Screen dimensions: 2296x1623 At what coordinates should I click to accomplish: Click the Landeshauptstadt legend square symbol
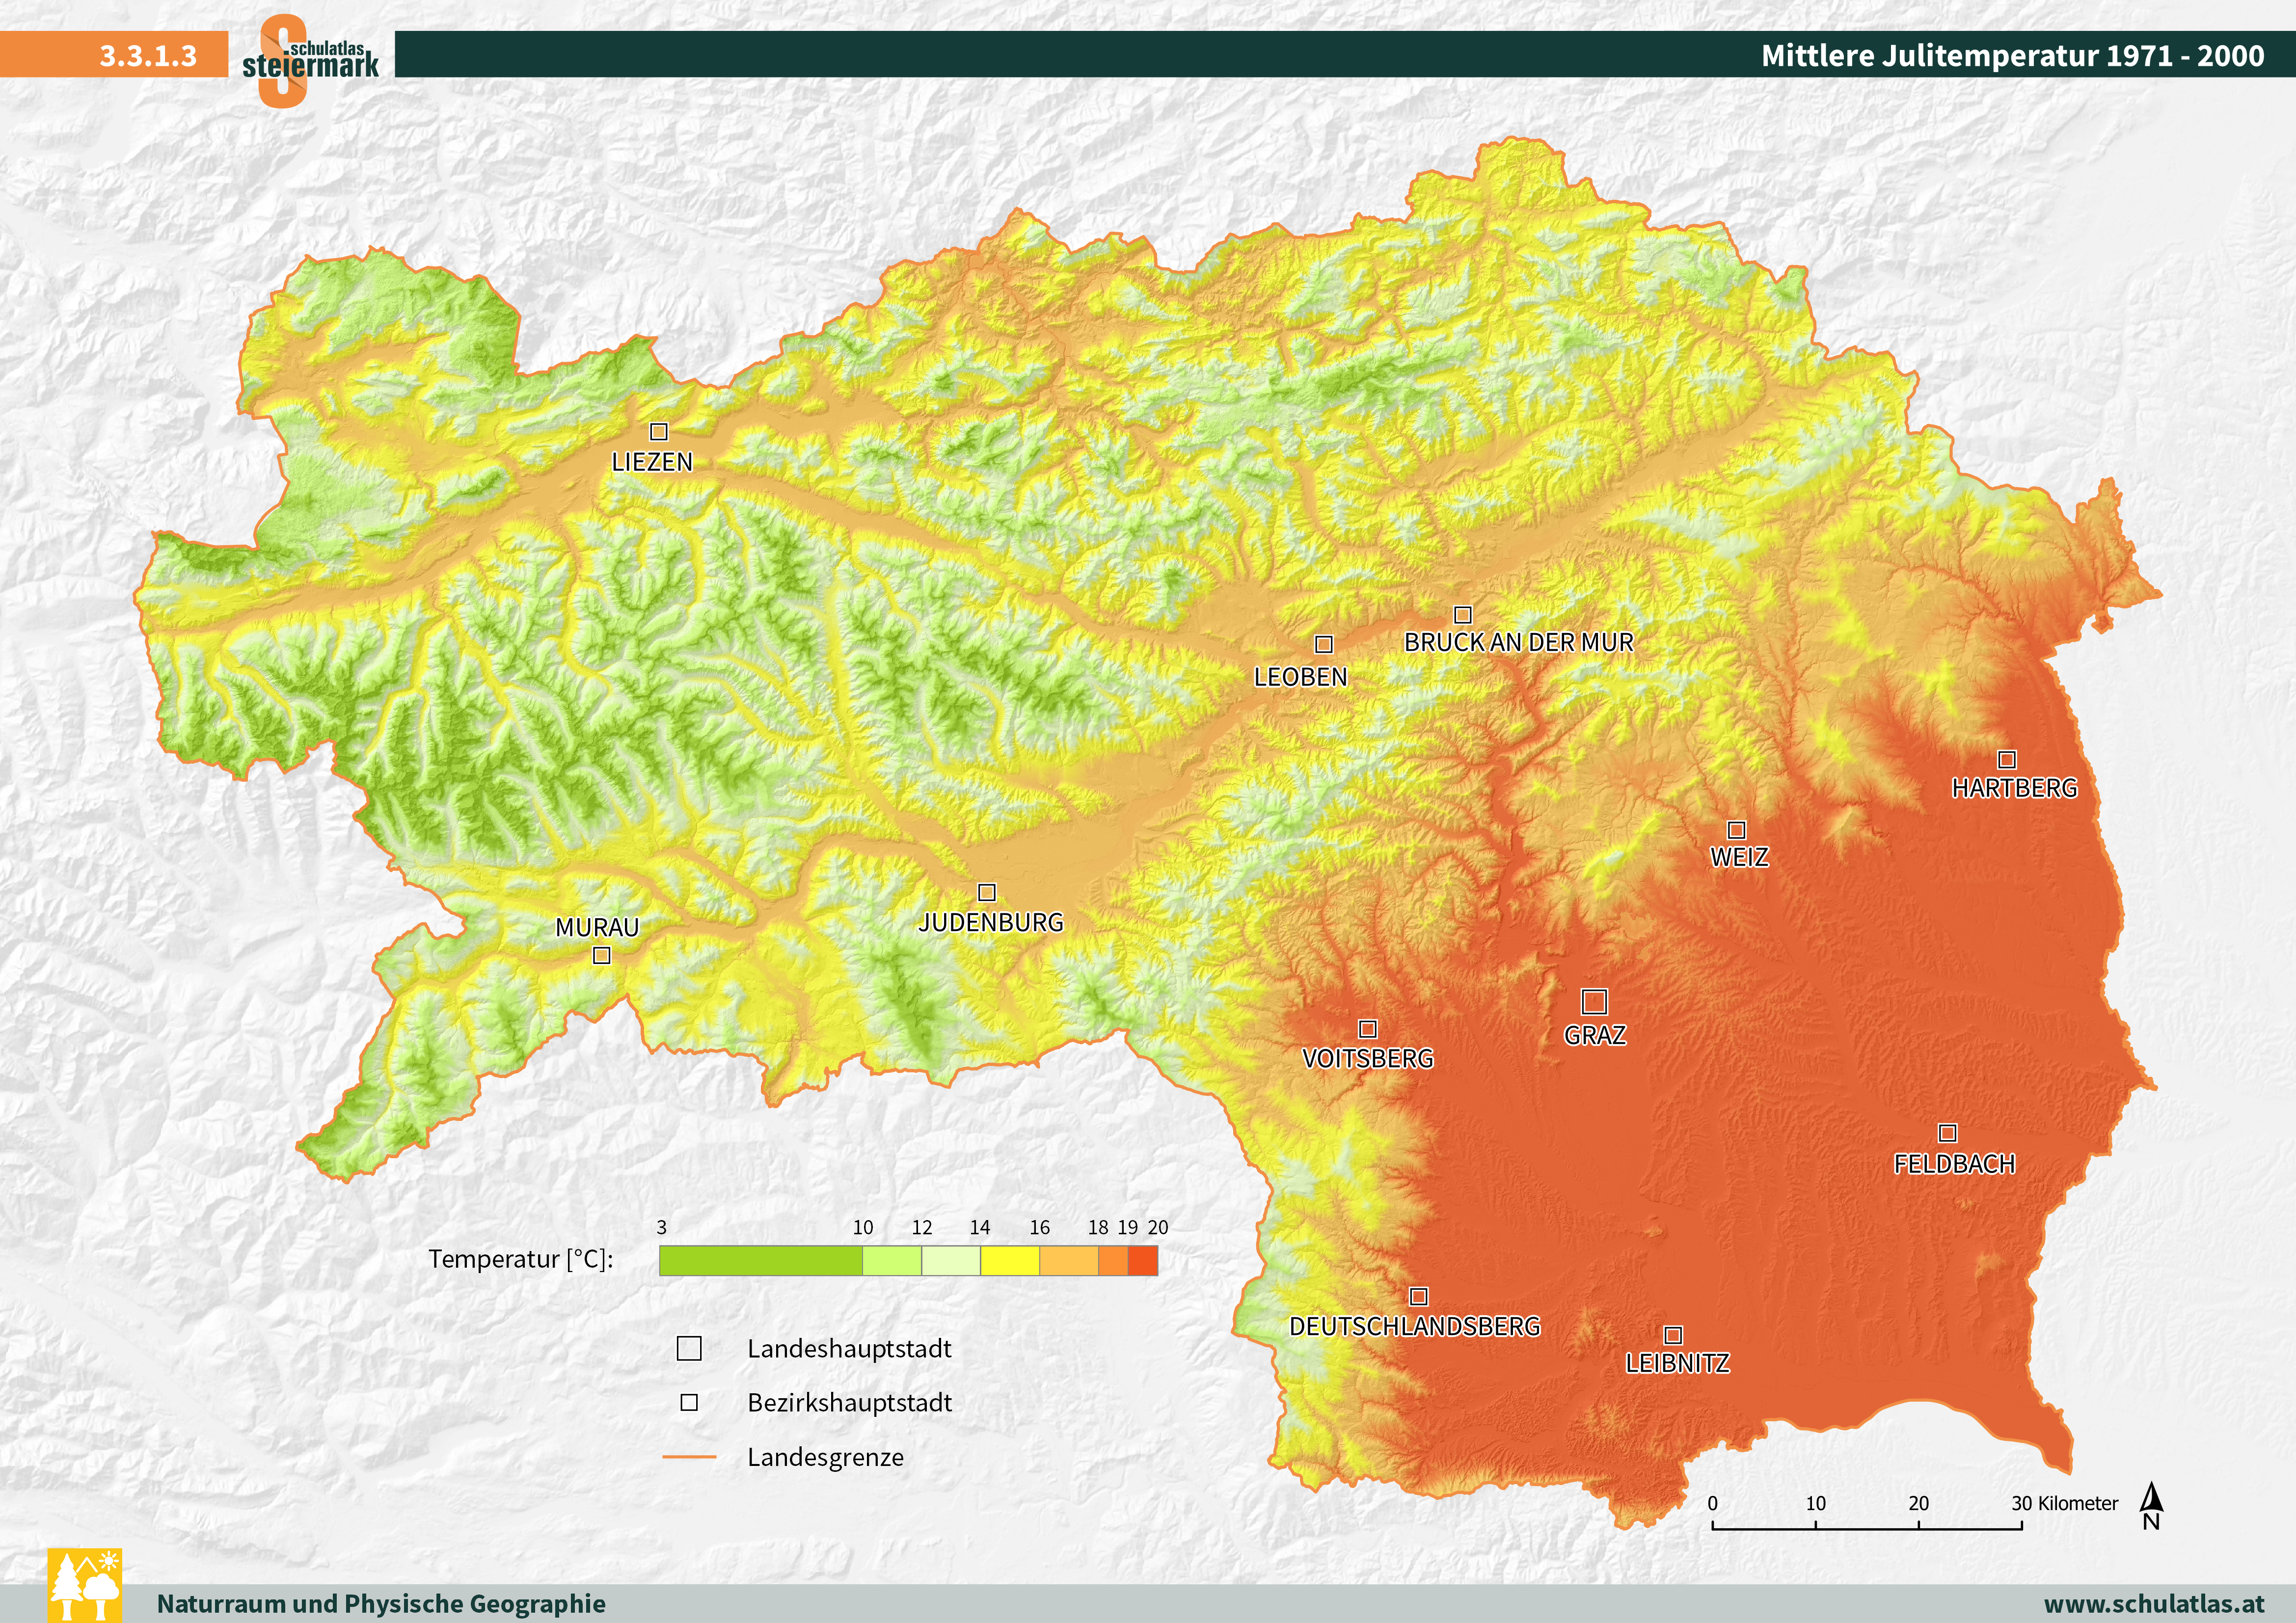click(689, 1348)
